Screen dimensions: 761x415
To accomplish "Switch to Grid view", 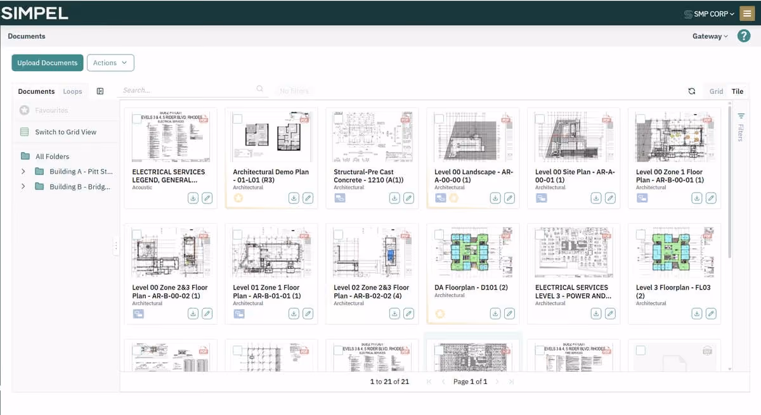I will [716, 91].
